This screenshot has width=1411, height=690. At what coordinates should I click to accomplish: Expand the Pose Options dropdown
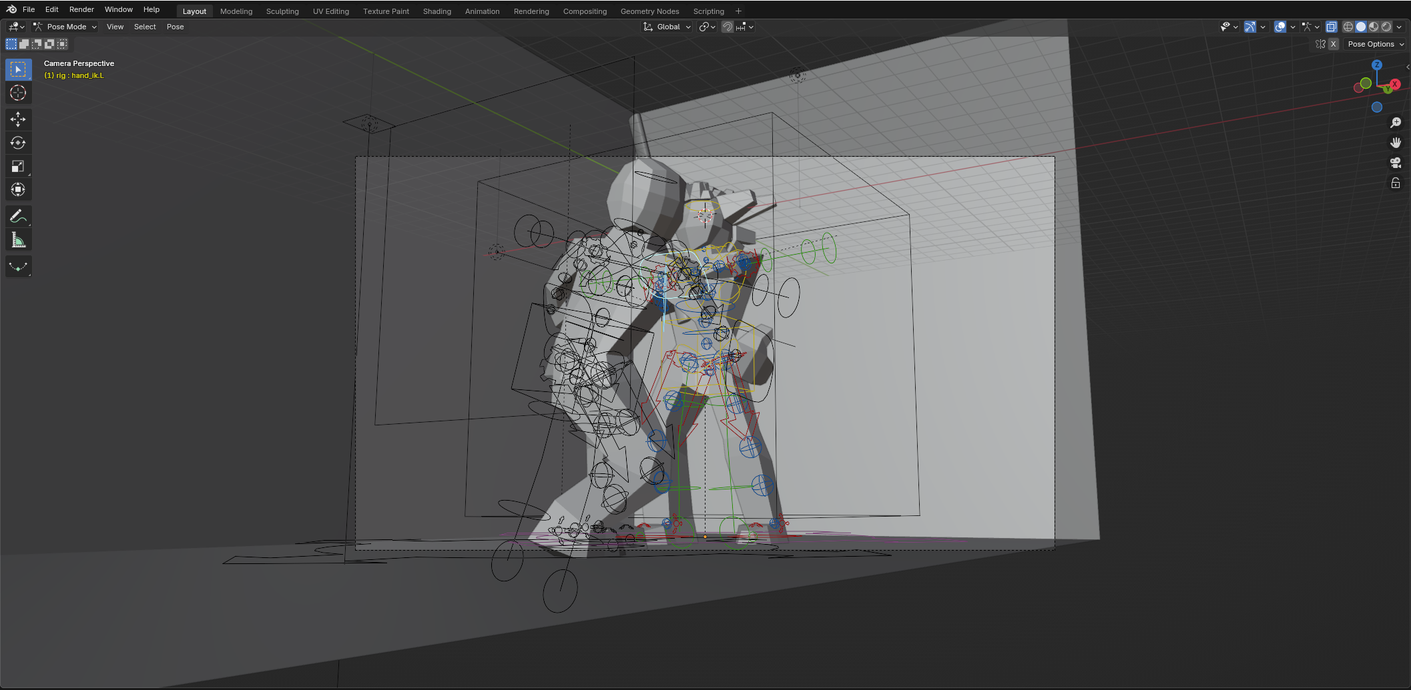[x=1375, y=44]
